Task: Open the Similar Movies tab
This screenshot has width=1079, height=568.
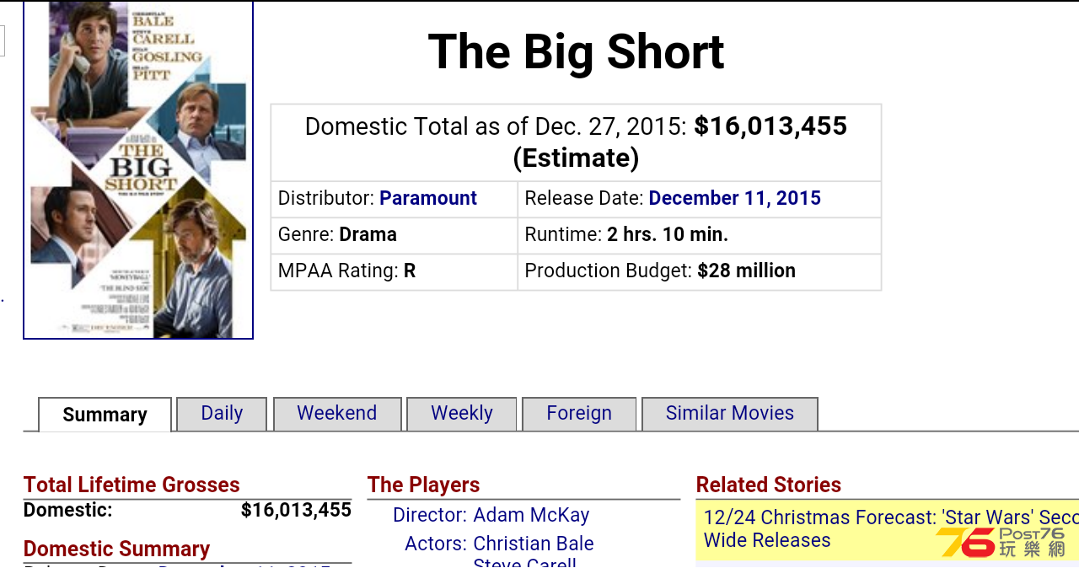Action: pyautogui.click(x=730, y=414)
